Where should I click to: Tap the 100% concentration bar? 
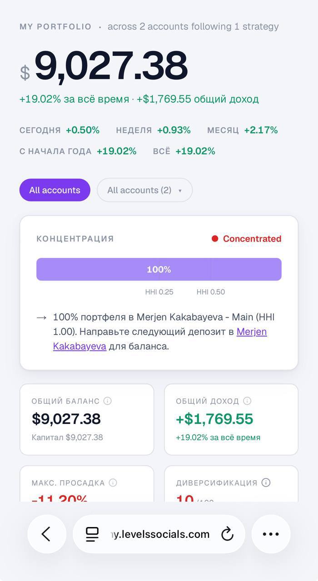point(159,270)
